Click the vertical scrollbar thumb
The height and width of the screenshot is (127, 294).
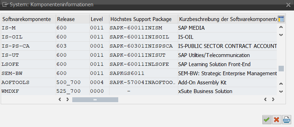[281, 69]
